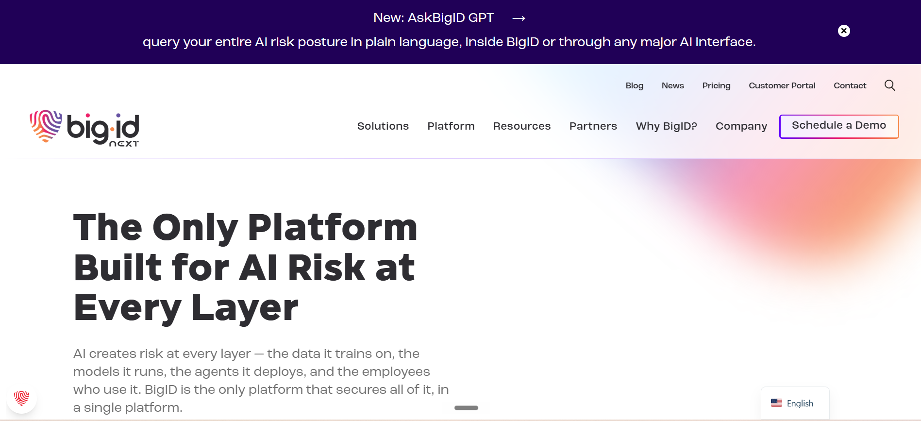Click the arrow next to AskBigID GPT

519,18
